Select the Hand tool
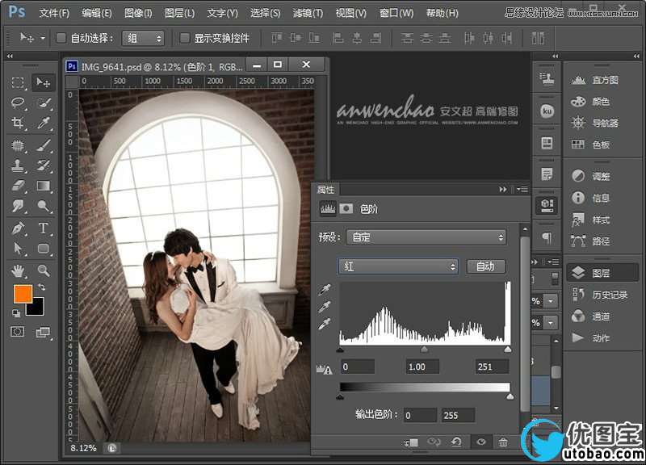The height and width of the screenshot is (465, 646). coord(18,270)
